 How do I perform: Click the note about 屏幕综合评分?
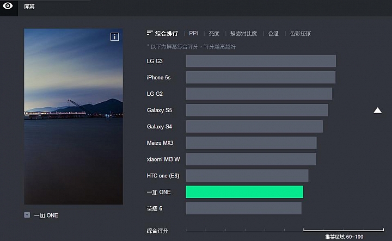192,47
